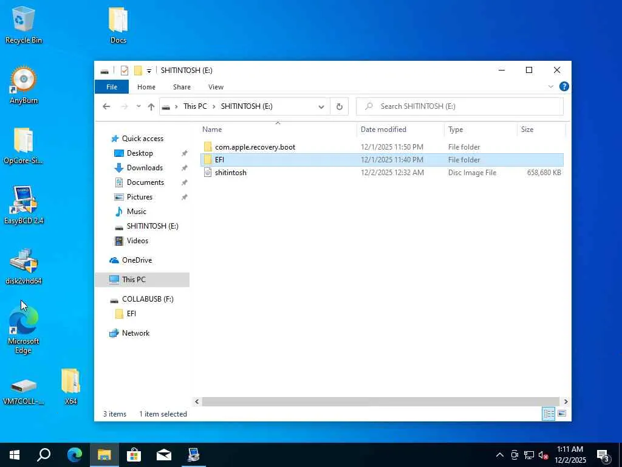Launch EasyBCD 2.4 shortcut
The image size is (622, 467).
pos(24,205)
